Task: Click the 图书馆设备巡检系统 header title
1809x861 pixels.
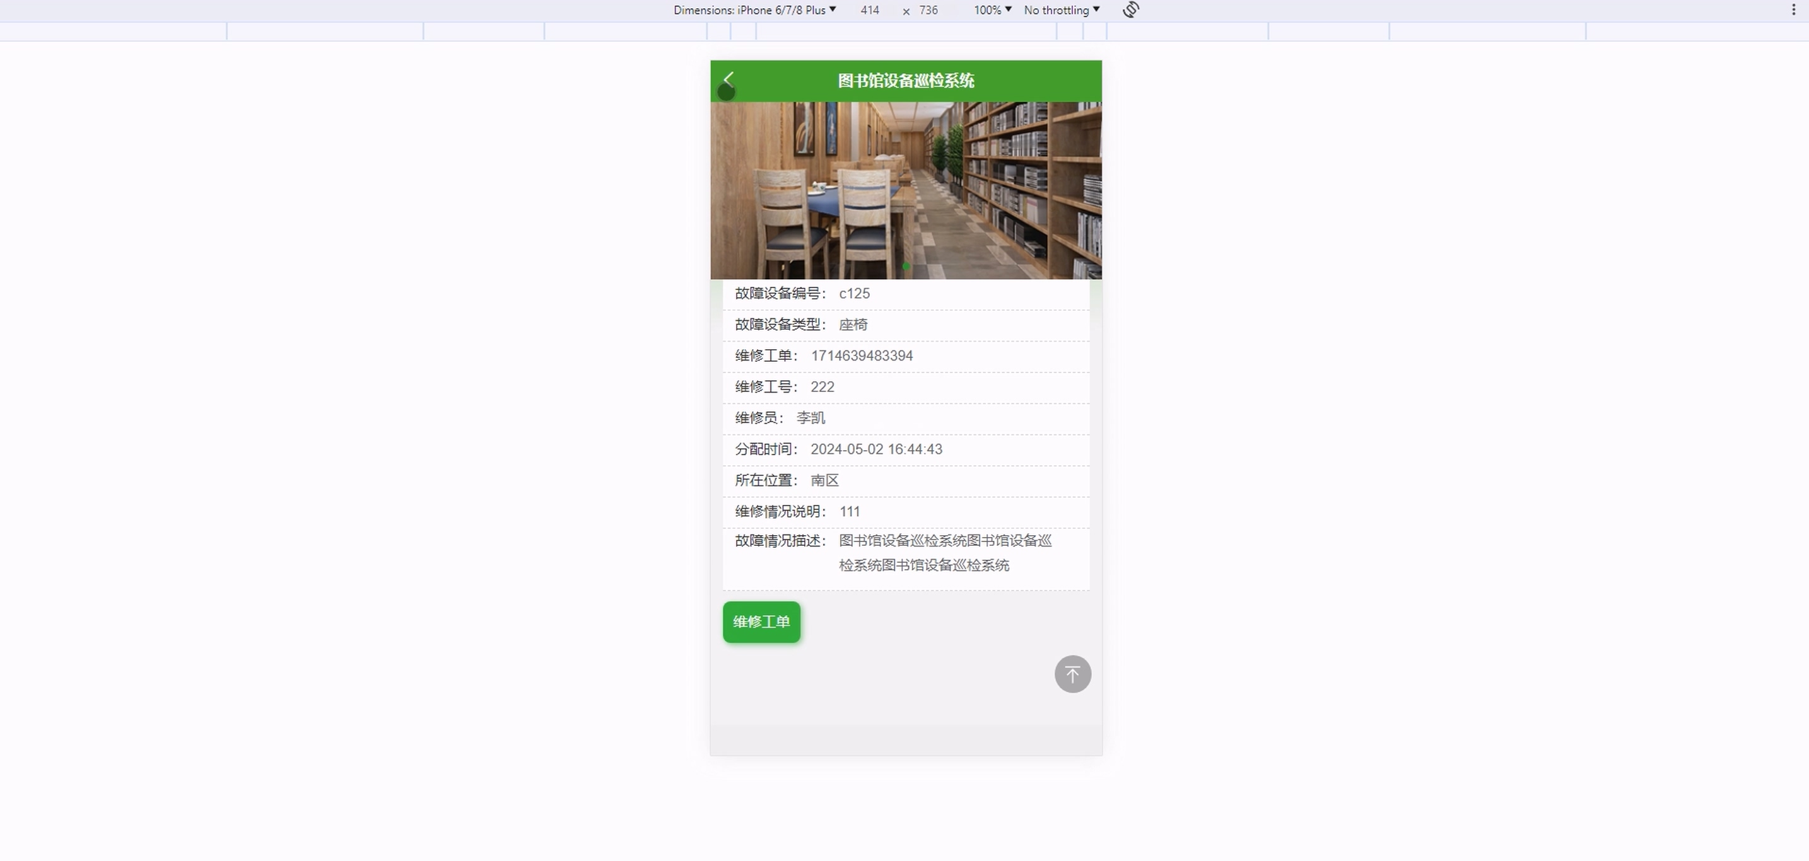Action: [906, 81]
